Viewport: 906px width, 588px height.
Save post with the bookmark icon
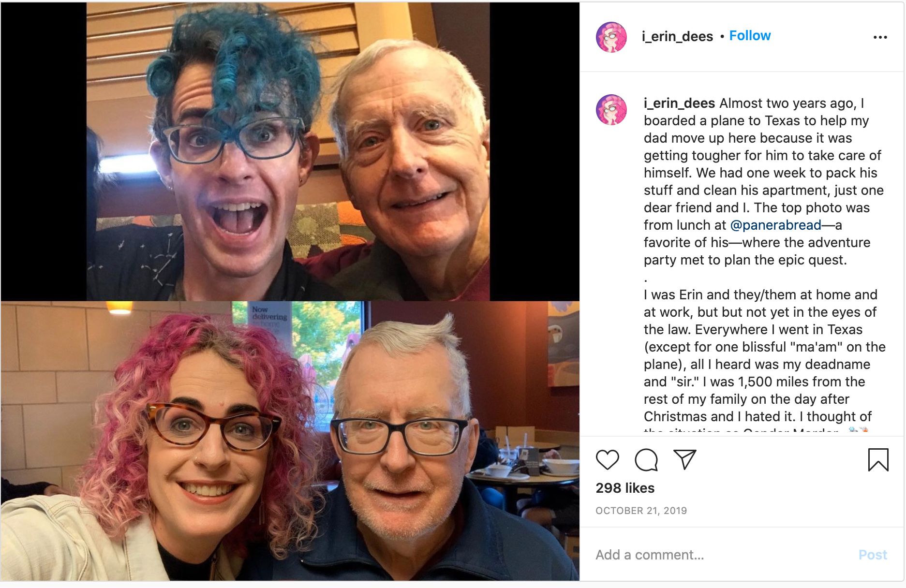[878, 459]
